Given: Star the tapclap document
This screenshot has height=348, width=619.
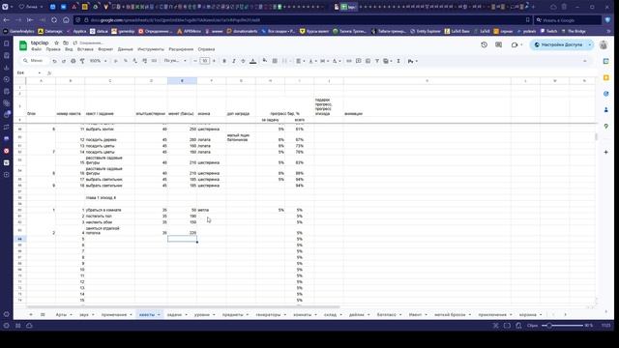Looking at the screenshot, I should pos(56,43).
